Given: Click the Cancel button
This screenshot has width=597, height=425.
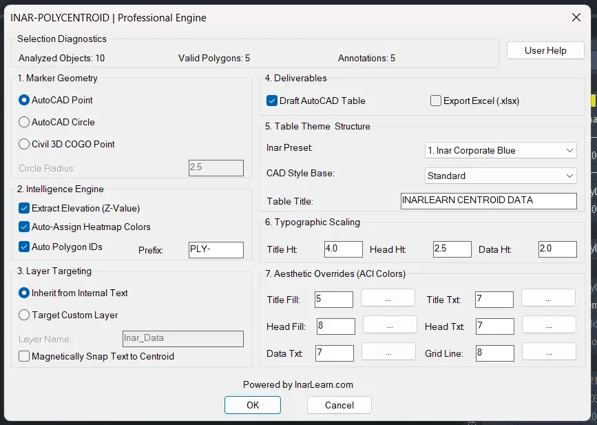Looking at the screenshot, I should pyautogui.click(x=339, y=405).
